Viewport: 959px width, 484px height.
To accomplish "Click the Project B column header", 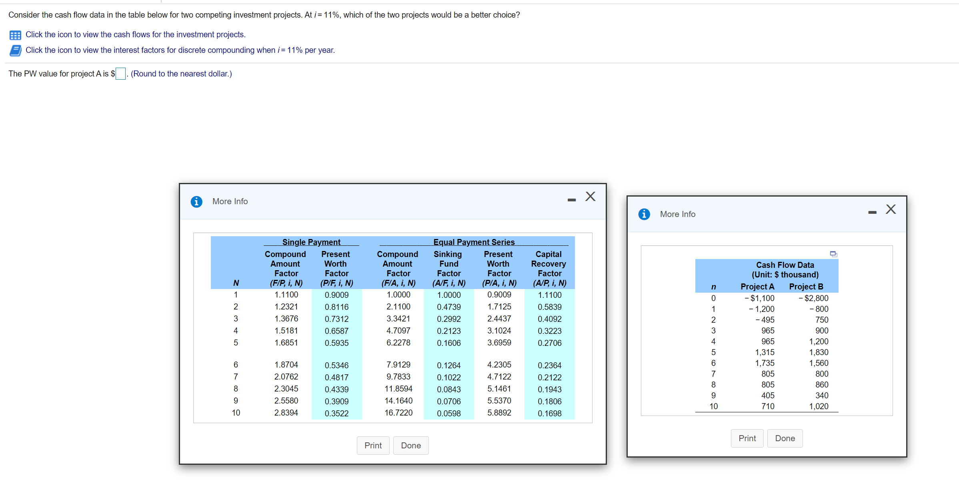I will click(806, 287).
